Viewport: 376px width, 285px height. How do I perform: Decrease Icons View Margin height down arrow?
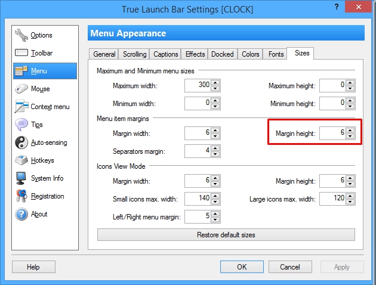(x=350, y=184)
